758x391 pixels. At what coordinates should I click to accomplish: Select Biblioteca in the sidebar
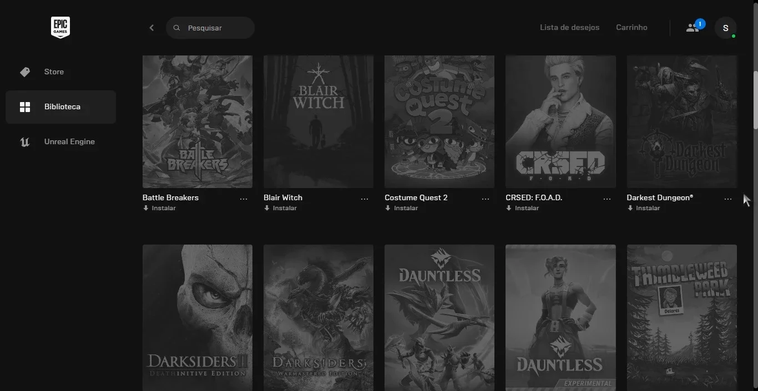click(61, 107)
